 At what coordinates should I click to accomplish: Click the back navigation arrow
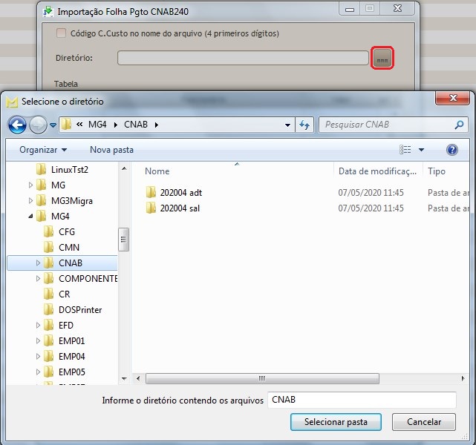pos(17,125)
